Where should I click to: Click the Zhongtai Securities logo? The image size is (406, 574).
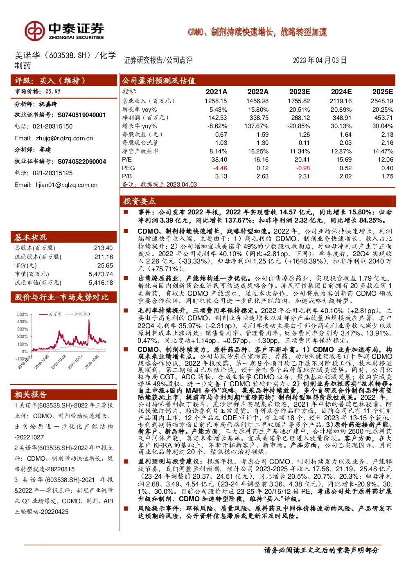click(64, 31)
